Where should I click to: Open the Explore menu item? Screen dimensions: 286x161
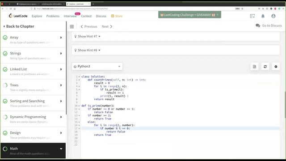point(37,16)
